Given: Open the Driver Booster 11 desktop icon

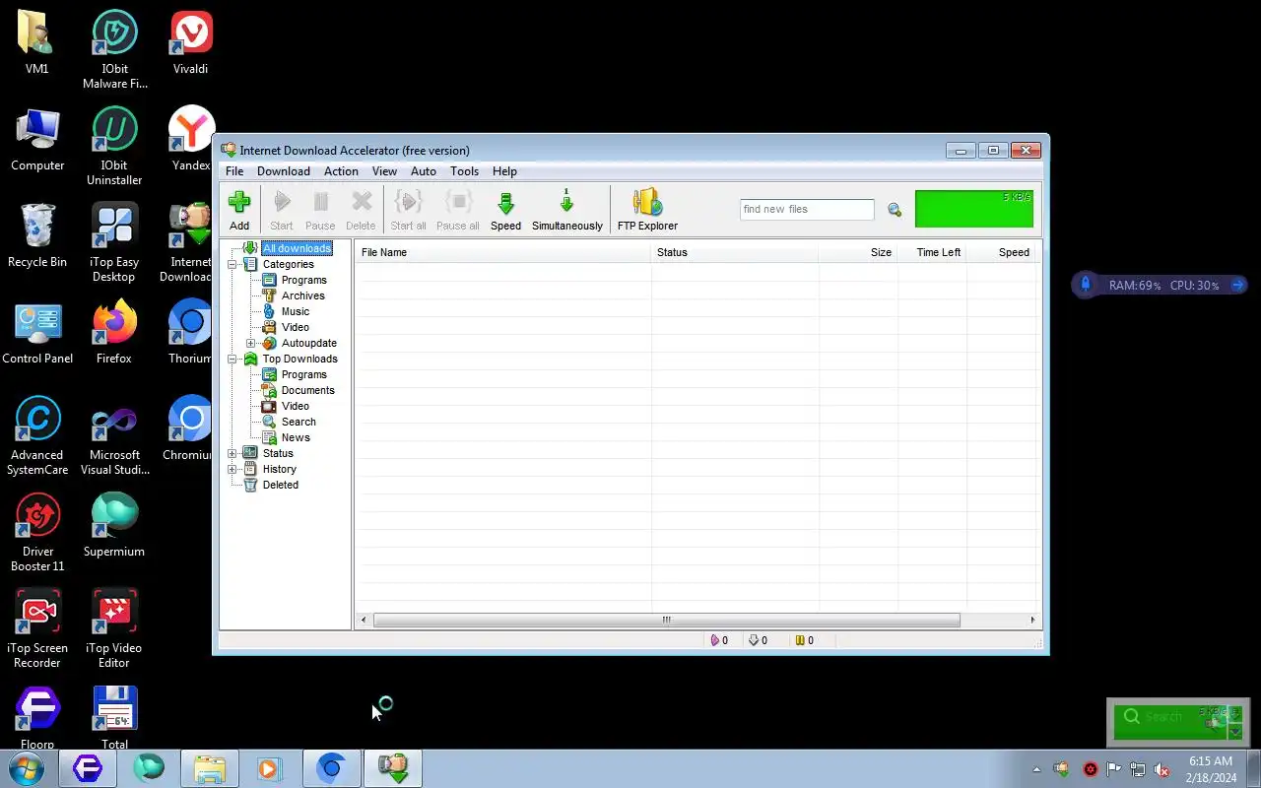Looking at the screenshot, I should pyautogui.click(x=37, y=532).
